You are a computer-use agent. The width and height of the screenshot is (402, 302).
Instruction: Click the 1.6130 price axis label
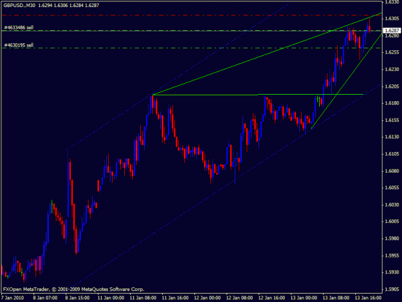392,137
